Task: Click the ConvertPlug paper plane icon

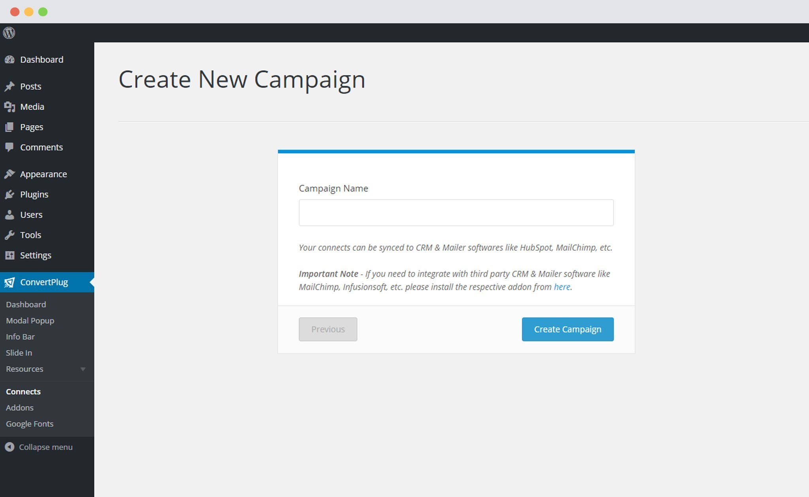Action: tap(9, 282)
